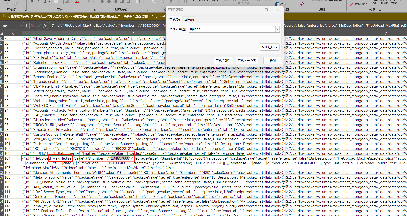
Task: Toggle bold formatting
Action: pyautogui.click(x=32, y=1)
